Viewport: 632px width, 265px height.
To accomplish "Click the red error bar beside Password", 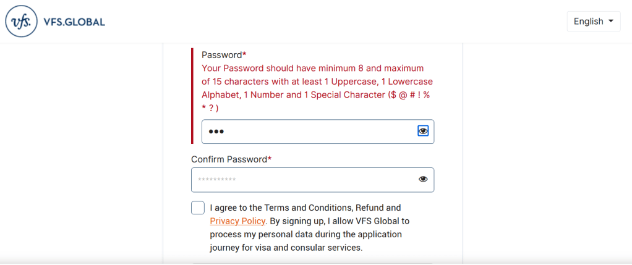I will click(192, 96).
